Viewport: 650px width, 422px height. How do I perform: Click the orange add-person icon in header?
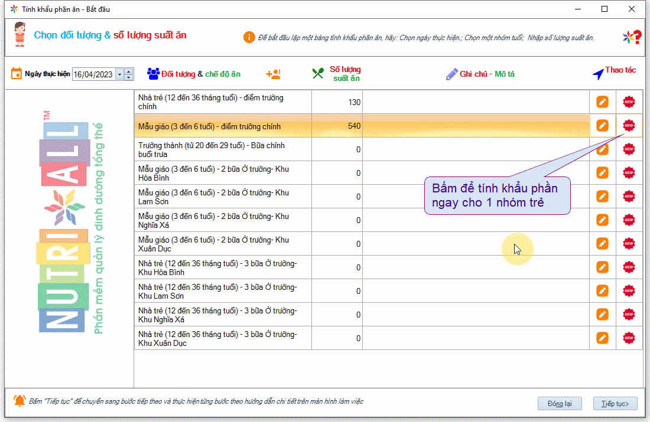tap(273, 74)
